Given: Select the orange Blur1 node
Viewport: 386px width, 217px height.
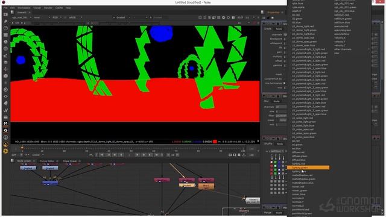Looking at the screenshot, I should 206,186.
